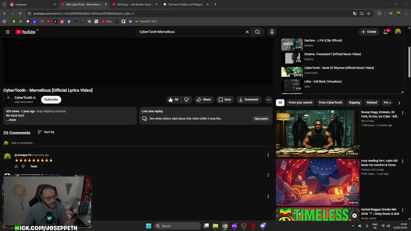Open Instagram bookmark icon in bookmarks bar
This screenshot has width=411, height=231.
click(x=62, y=21)
